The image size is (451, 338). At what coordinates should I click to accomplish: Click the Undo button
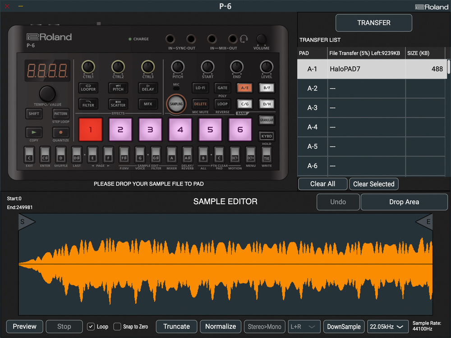coord(338,202)
